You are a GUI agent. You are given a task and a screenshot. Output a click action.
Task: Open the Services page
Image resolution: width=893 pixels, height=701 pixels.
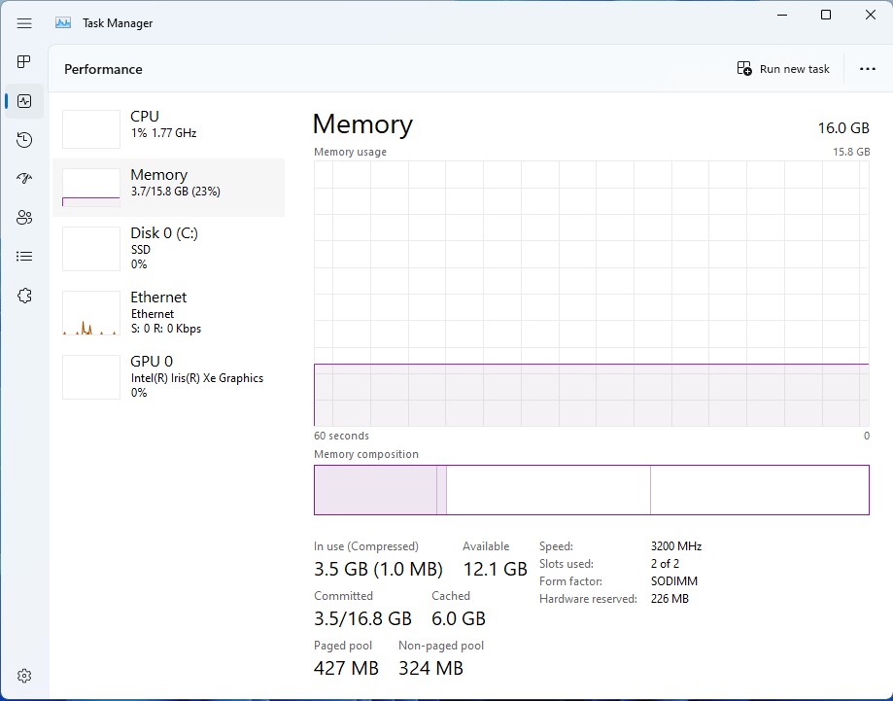[24, 296]
